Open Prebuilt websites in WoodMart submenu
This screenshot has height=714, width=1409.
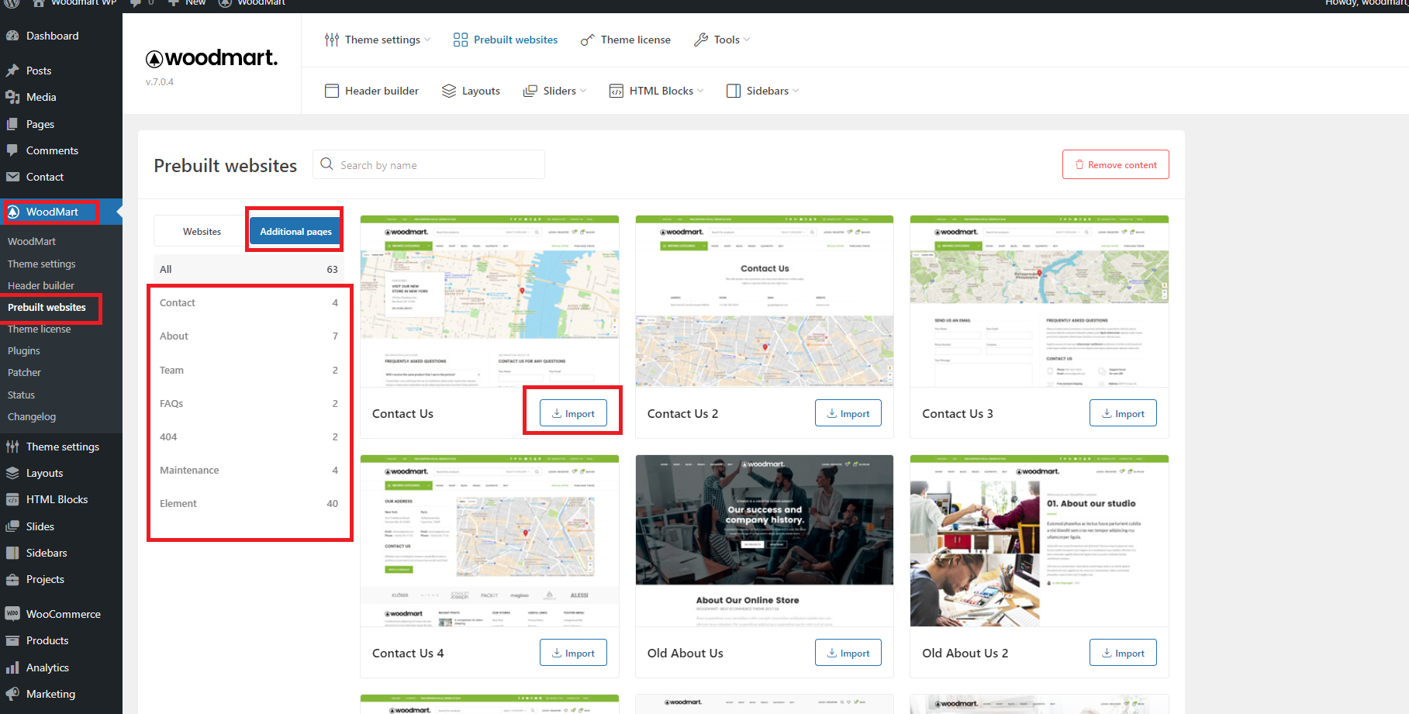[47, 307]
